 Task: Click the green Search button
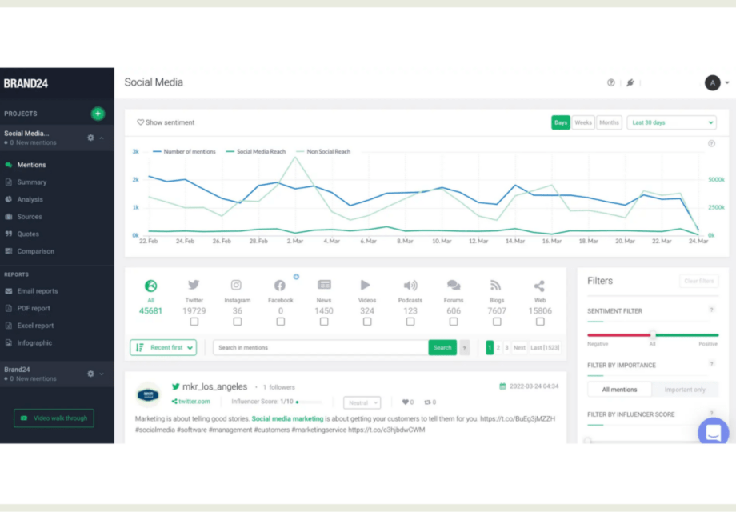pos(442,348)
